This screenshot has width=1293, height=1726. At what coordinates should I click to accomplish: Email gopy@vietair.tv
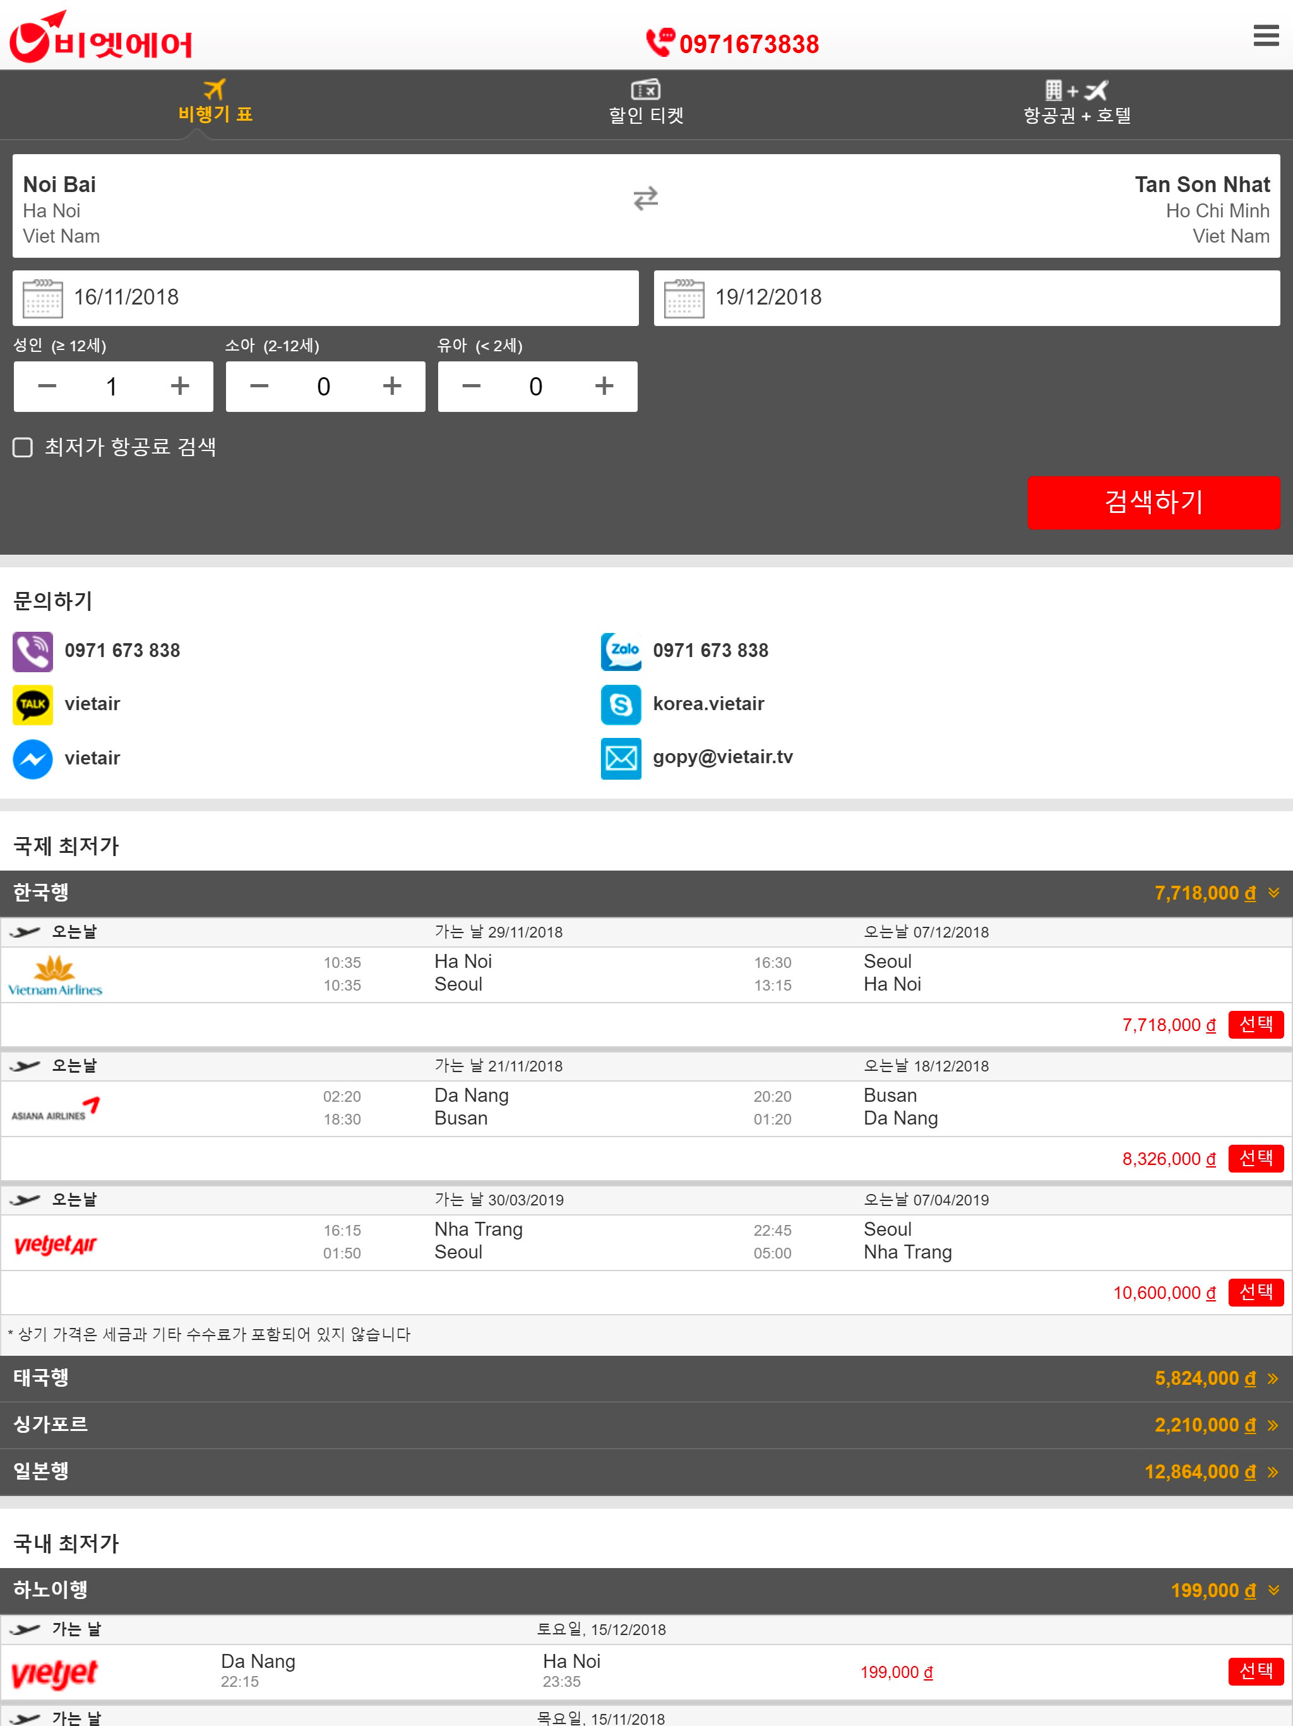point(723,757)
